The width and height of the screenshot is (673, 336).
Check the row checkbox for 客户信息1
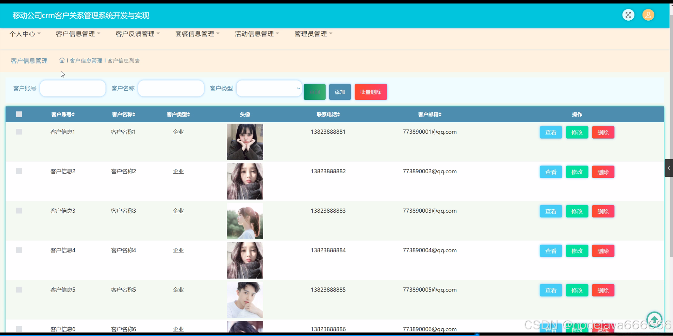click(x=19, y=132)
